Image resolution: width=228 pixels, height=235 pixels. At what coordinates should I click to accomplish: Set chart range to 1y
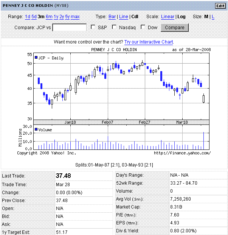click(56, 17)
